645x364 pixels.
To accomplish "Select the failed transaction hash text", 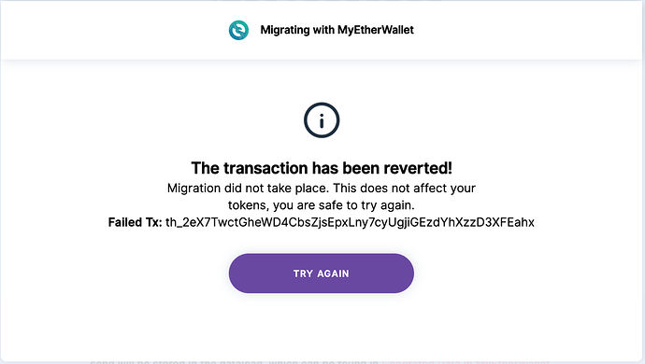I will pyautogui.click(x=350, y=222).
